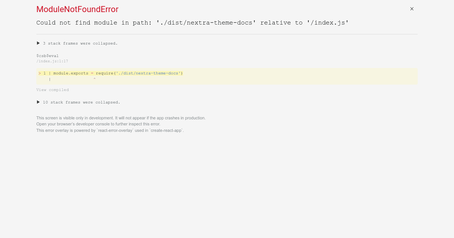The width and height of the screenshot is (454, 238).
Task: Click the /index.js:1:17 source location
Action: tap(52, 61)
